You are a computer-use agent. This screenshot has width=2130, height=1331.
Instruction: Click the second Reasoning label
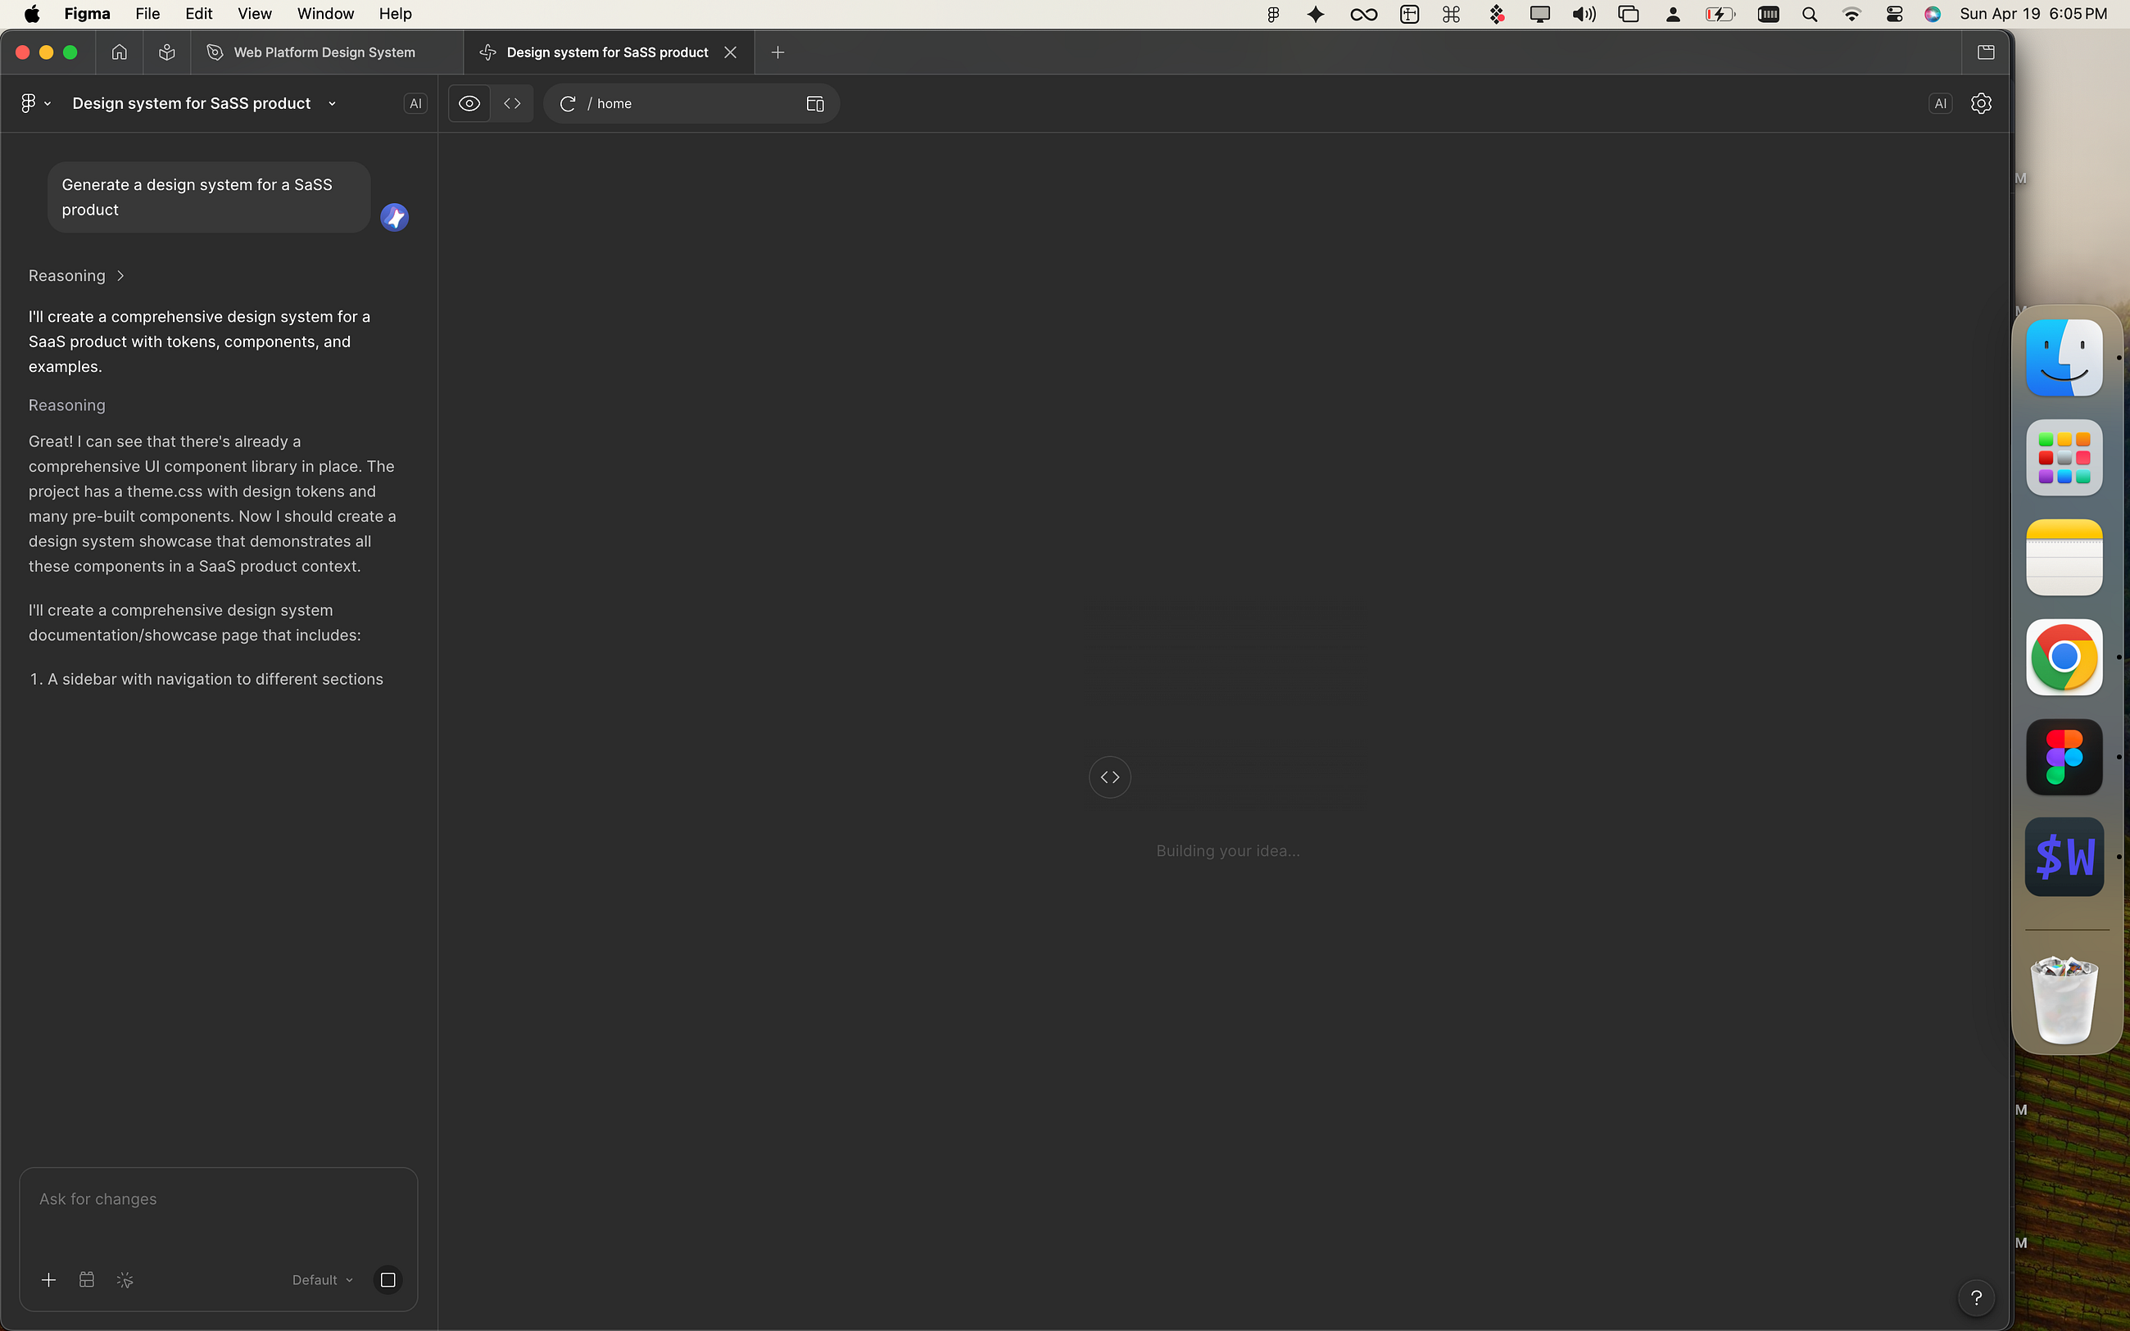67,405
